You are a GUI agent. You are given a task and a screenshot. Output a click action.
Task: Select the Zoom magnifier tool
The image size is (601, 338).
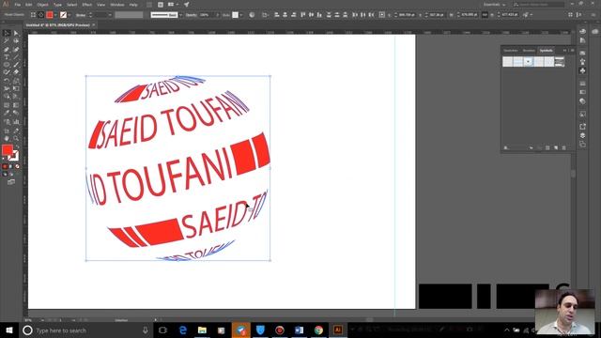coord(16,138)
